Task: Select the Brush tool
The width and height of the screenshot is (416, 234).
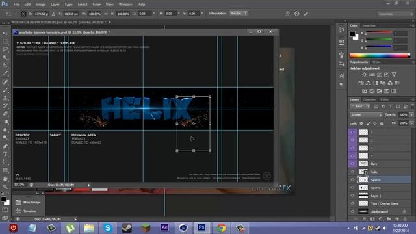Action: [x=5, y=90]
